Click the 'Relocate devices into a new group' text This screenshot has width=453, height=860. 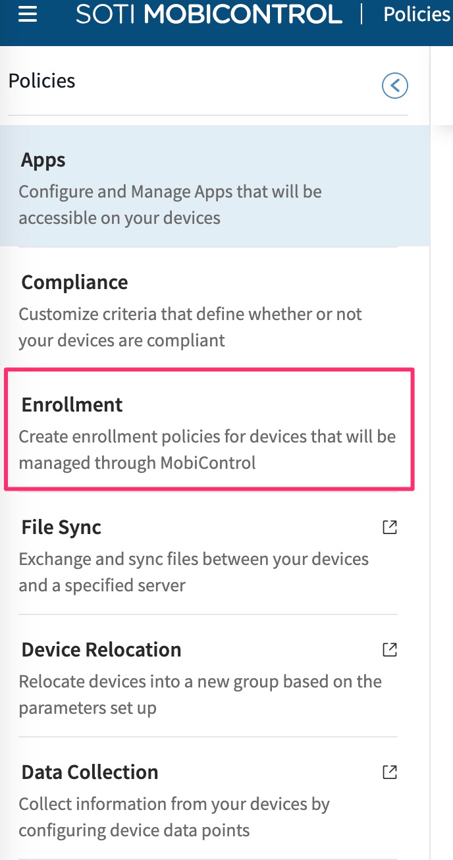click(x=200, y=694)
